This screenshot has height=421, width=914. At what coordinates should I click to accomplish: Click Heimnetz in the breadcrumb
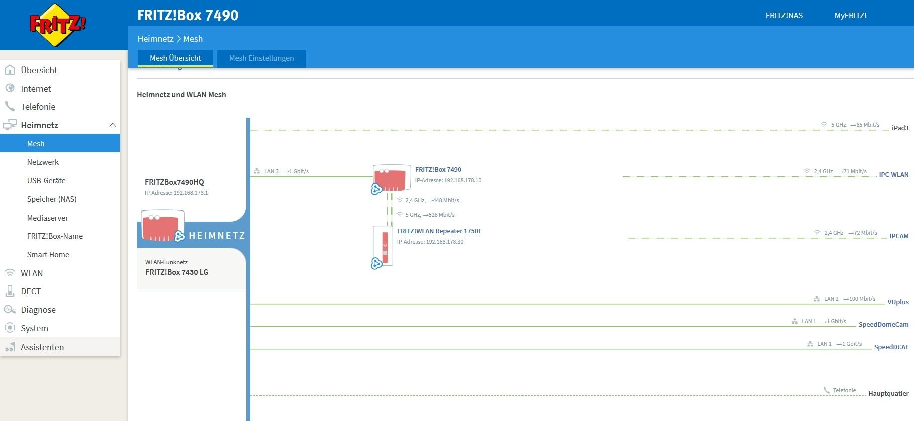(x=155, y=39)
